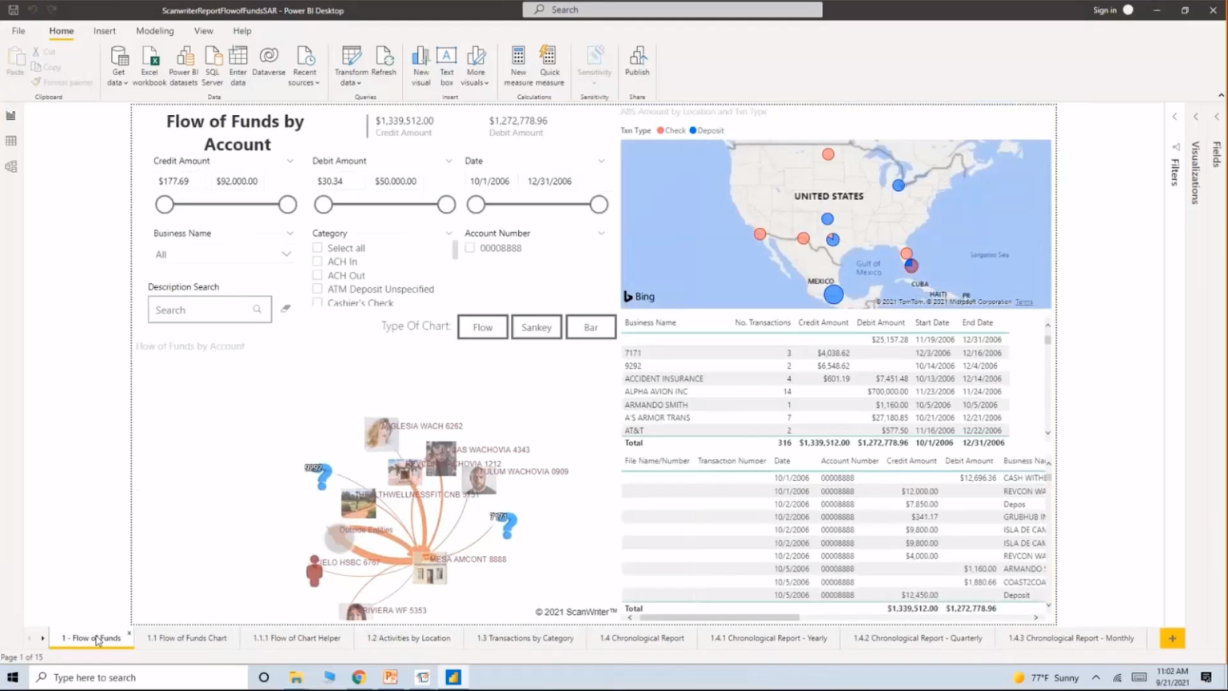This screenshot has height=691, width=1228.
Task: Switch to the Insert ribbon tab
Action: [104, 30]
